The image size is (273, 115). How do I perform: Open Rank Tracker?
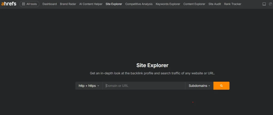pyautogui.click(x=232, y=4)
